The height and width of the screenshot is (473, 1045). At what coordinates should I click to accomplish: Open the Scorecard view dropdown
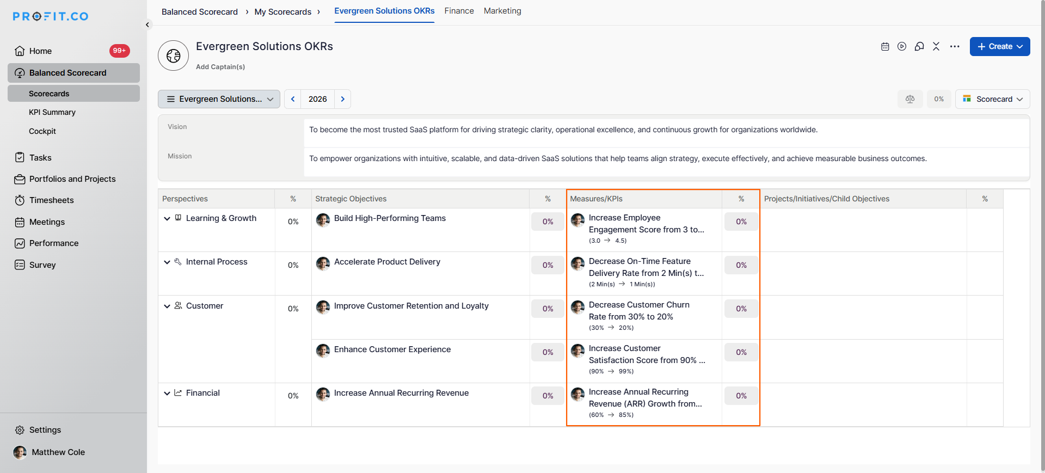coord(993,99)
